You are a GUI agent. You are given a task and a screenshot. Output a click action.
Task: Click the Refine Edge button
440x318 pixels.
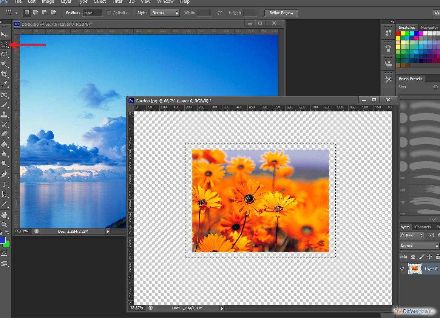point(281,12)
